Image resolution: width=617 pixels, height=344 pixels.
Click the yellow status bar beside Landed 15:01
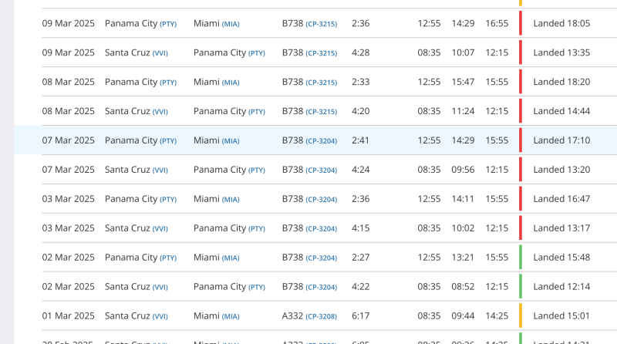click(521, 316)
